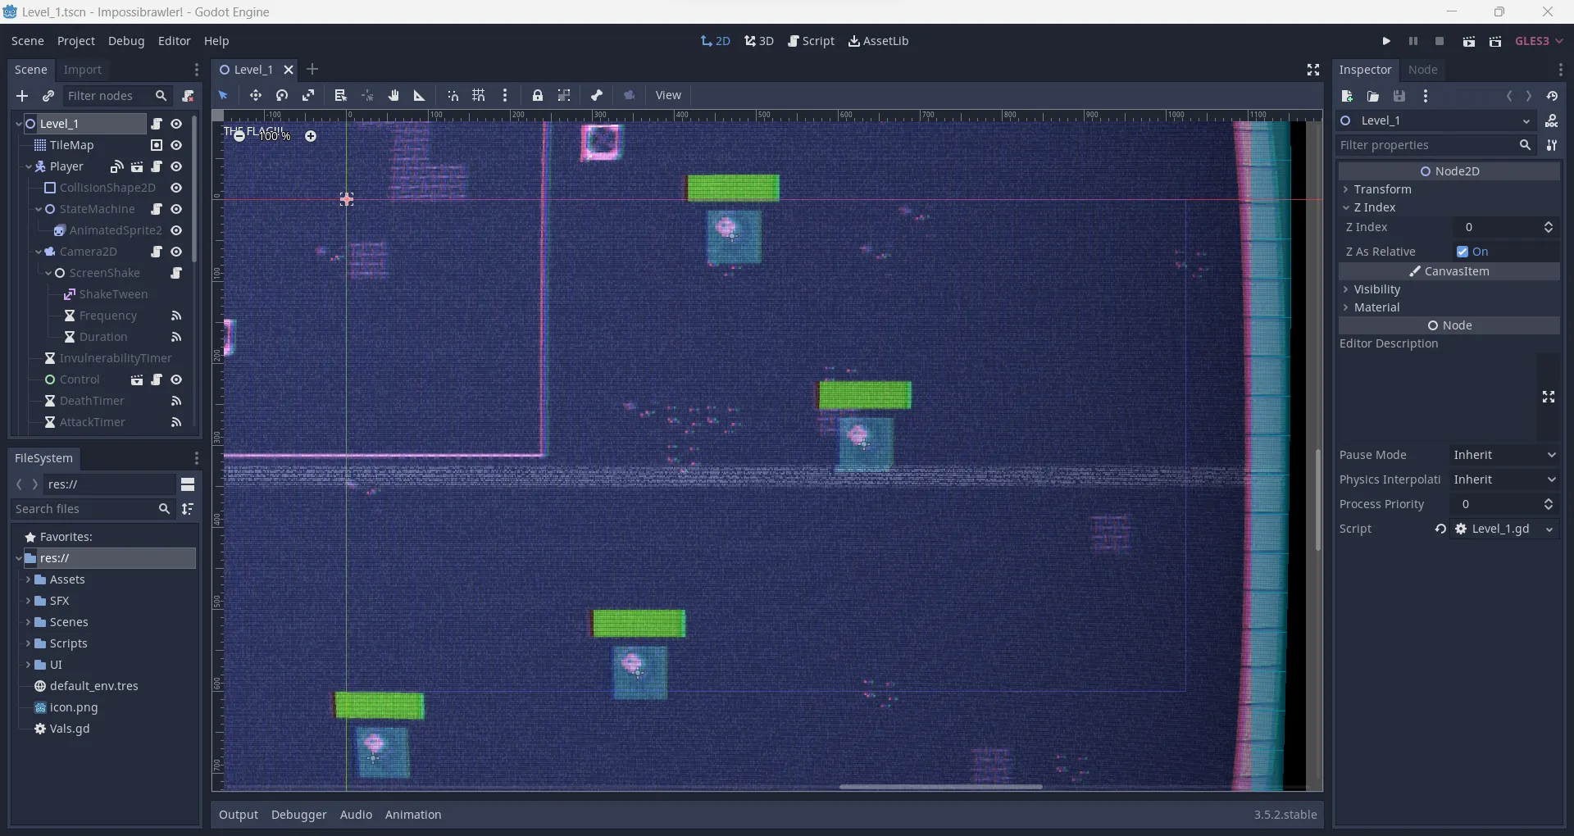Select the Rotate Mode tool
1574x836 pixels.
point(282,96)
